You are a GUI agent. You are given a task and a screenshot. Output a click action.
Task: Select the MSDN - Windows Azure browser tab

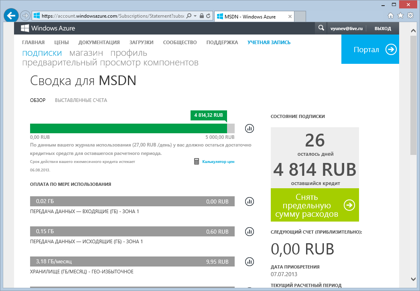click(x=254, y=16)
